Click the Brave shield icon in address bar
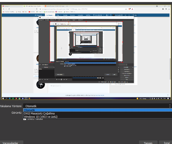Viewport: 172px width, 144px height. tap(130, 9)
